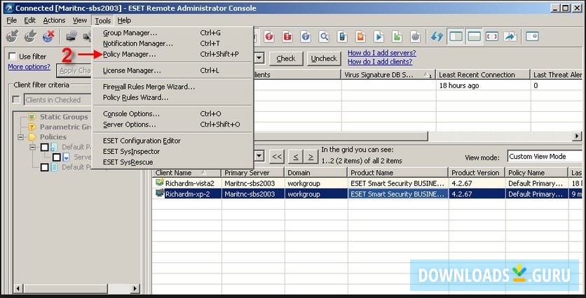Click the Policies folder tree icon
Screen dimensions: 586x298
[32, 137]
